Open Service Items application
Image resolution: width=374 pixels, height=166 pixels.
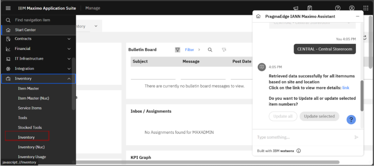[30, 108]
